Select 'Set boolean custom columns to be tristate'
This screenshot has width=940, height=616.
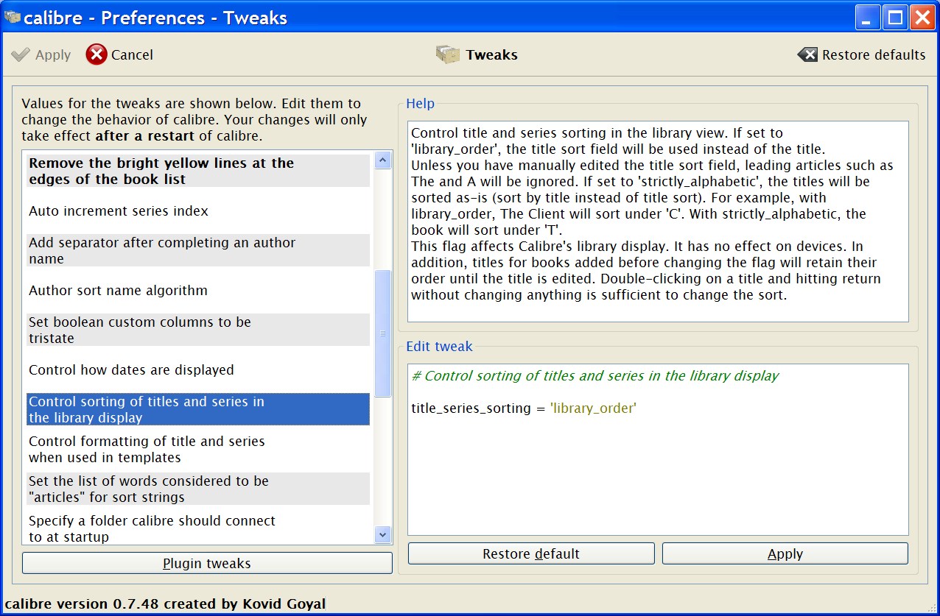[x=198, y=330]
